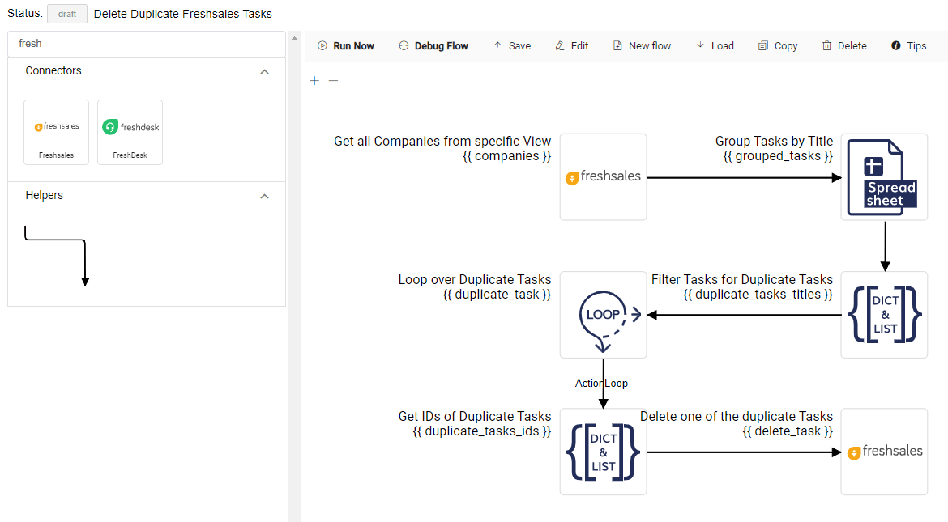Viewport: 948px width, 522px height.
Task: Click the Copy icon in toolbar
Action: coord(763,46)
